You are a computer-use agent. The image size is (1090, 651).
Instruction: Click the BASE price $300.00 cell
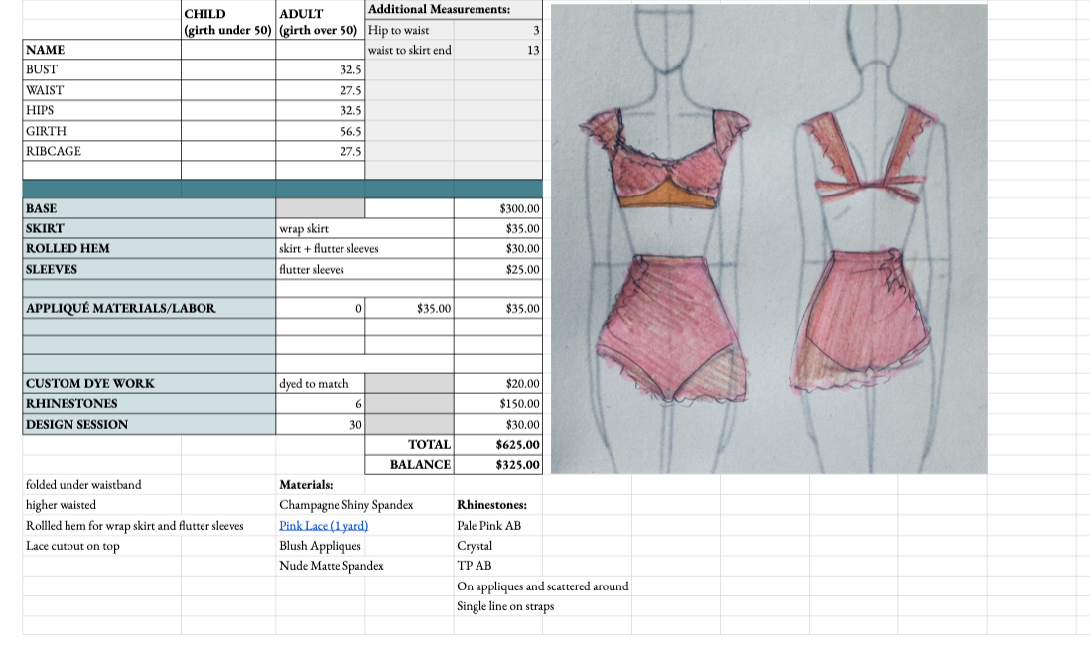[497, 208]
